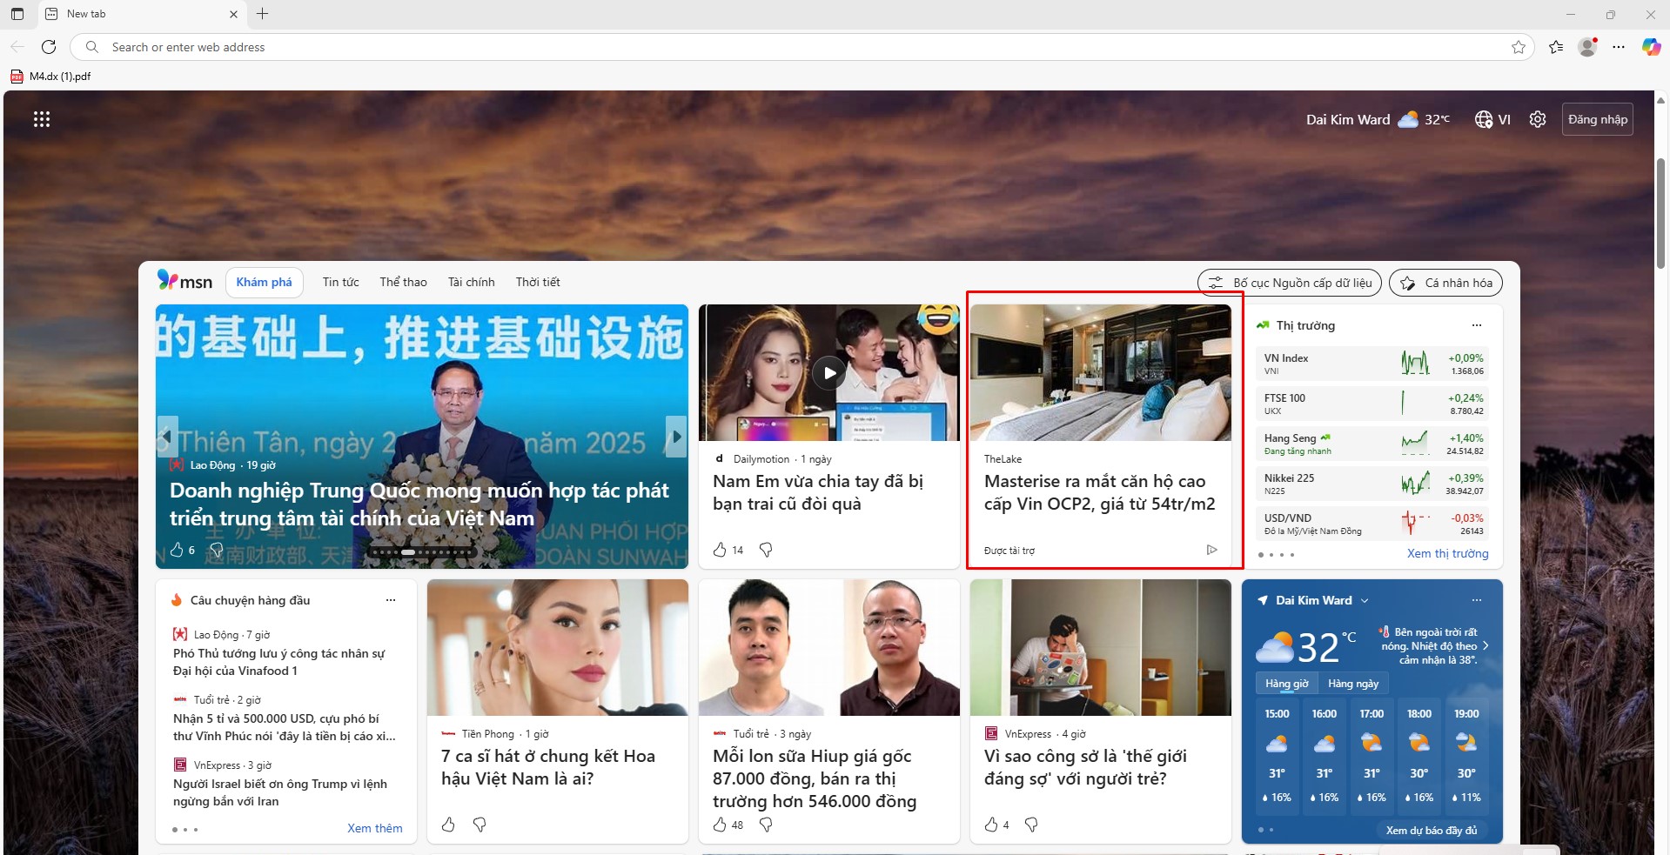Open the Favorites list icon
This screenshot has height=855, width=1670.
click(x=1556, y=47)
